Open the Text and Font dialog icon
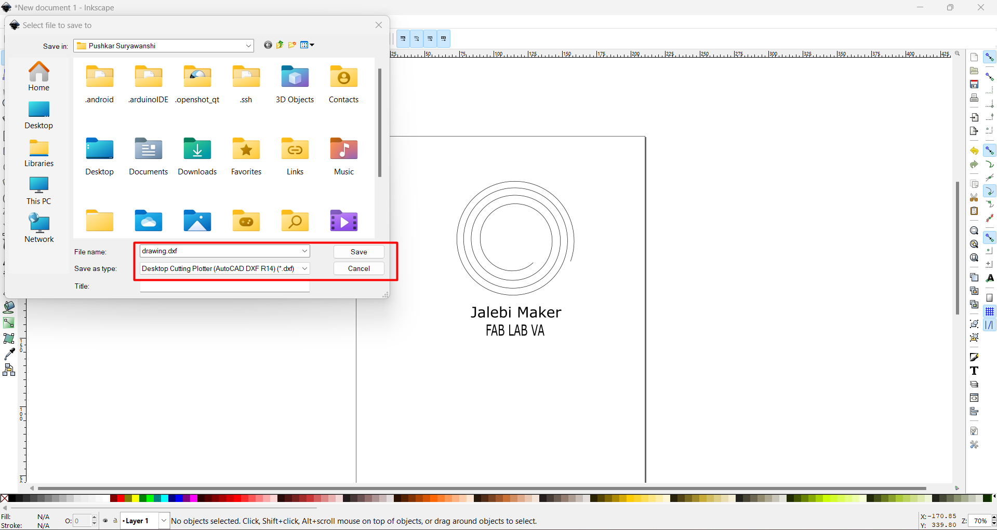The width and height of the screenshot is (997, 530). [974, 371]
